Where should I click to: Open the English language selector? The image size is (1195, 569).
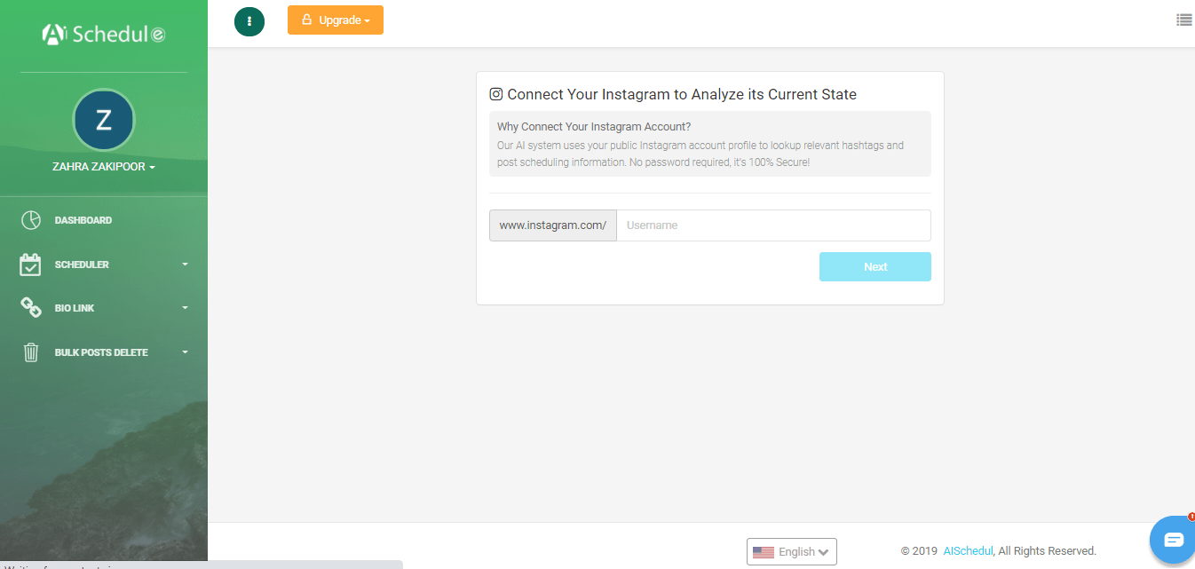792,551
